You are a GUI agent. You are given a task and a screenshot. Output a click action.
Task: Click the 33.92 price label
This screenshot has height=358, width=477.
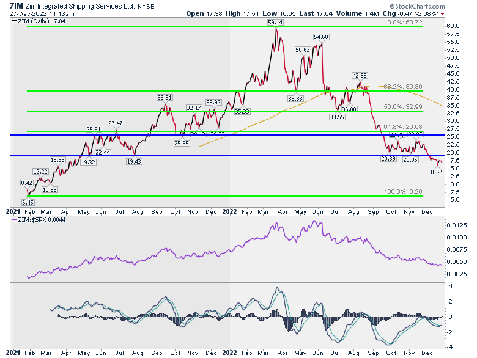213,103
